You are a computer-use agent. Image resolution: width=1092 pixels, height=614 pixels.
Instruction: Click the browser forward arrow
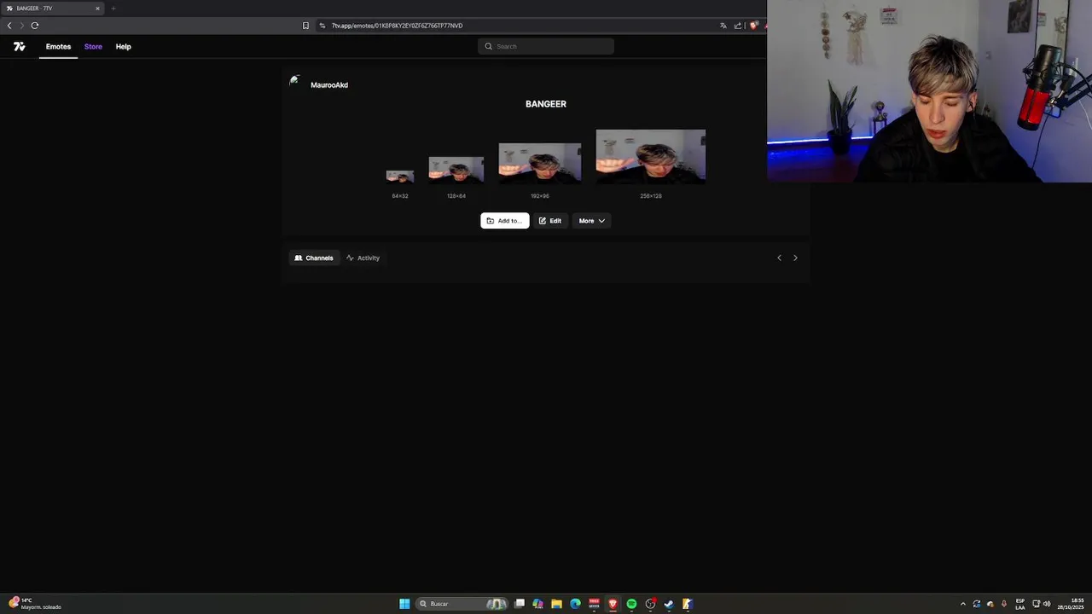[22, 26]
